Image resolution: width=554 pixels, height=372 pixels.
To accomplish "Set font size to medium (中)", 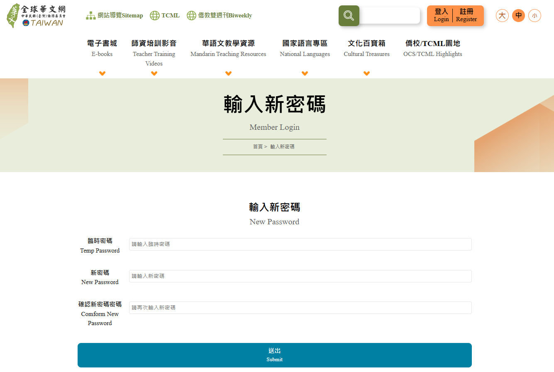I will (518, 16).
